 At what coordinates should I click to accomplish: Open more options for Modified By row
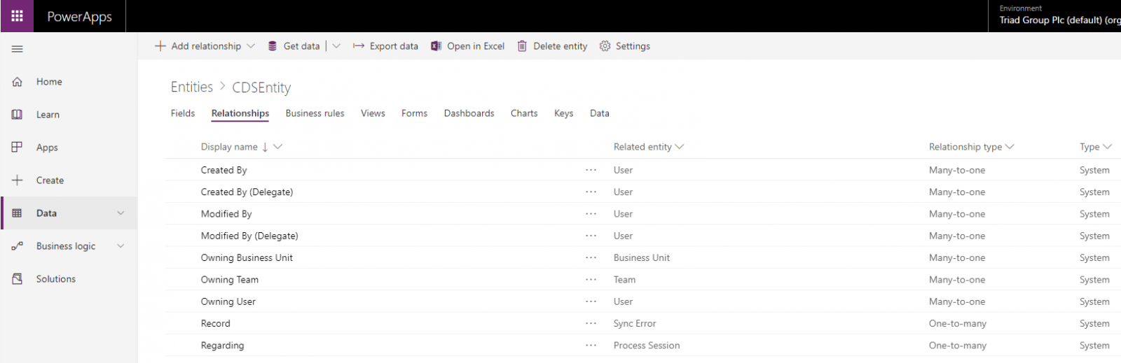click(x=591, y=214)
